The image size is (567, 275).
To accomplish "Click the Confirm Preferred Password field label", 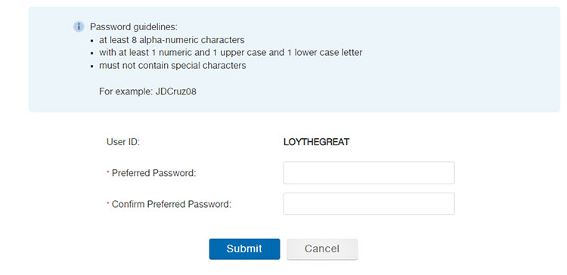I will coord(172,205).
